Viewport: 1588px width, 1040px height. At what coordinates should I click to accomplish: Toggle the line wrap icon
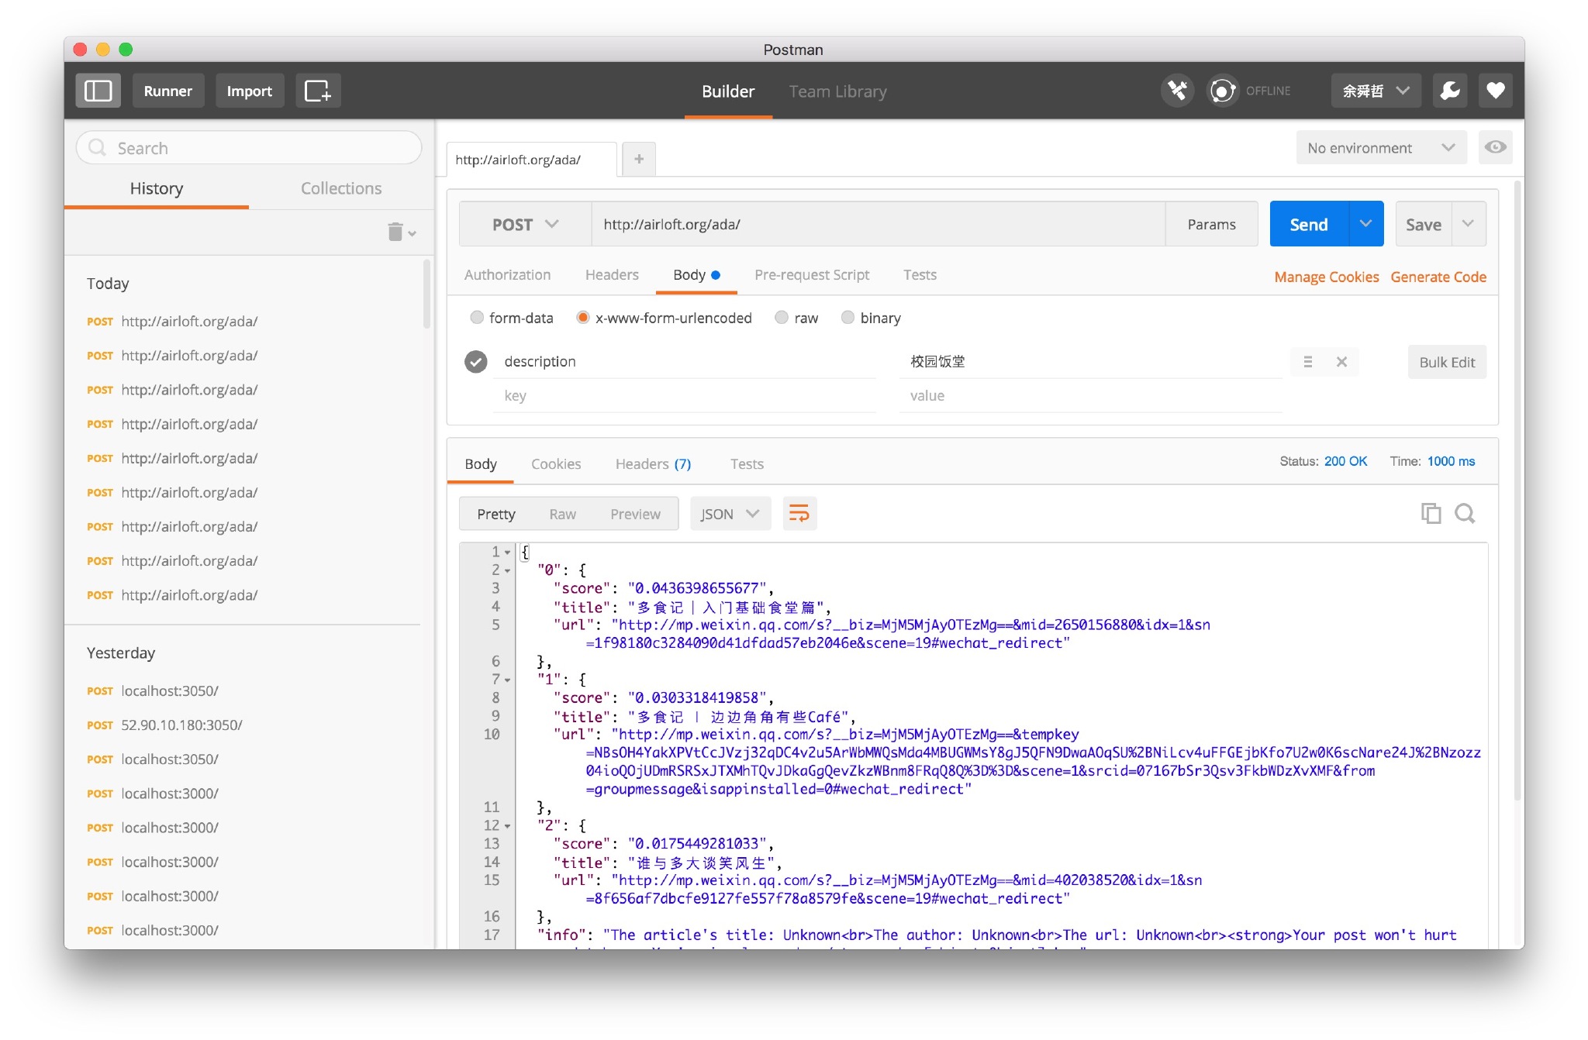[x=799, y=513]
